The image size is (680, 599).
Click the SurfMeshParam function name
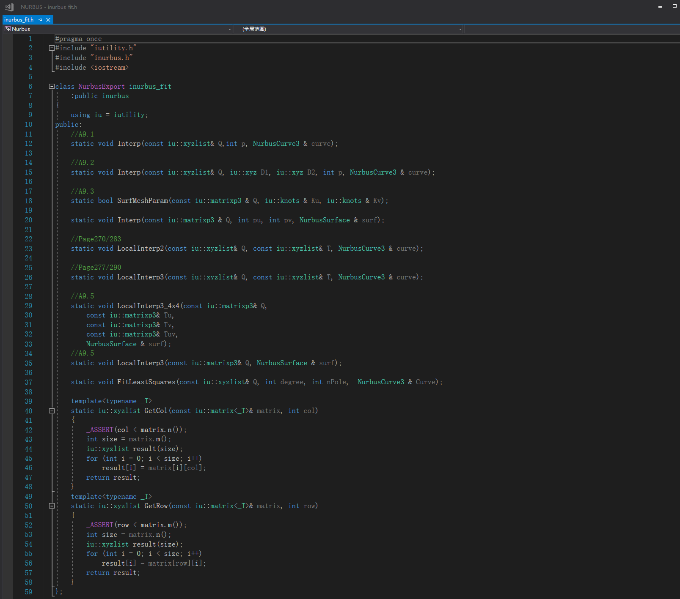coord(143,201)
